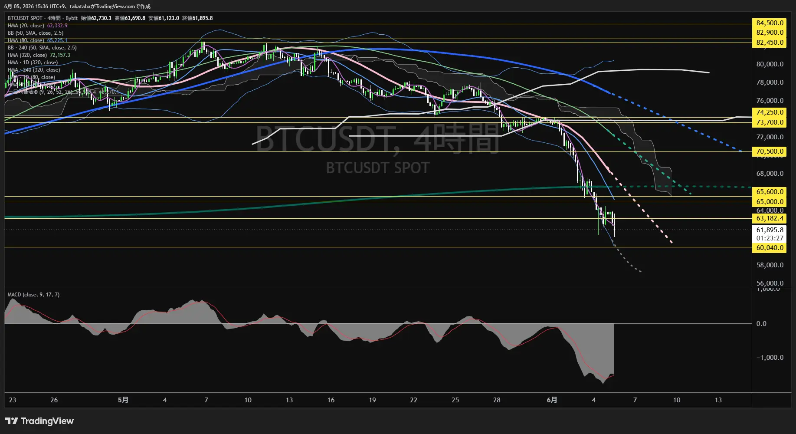The height and width of the screenshot is (434, 796).
Task: Select the BB · 240 indicator legend
Action: (42, 48)
